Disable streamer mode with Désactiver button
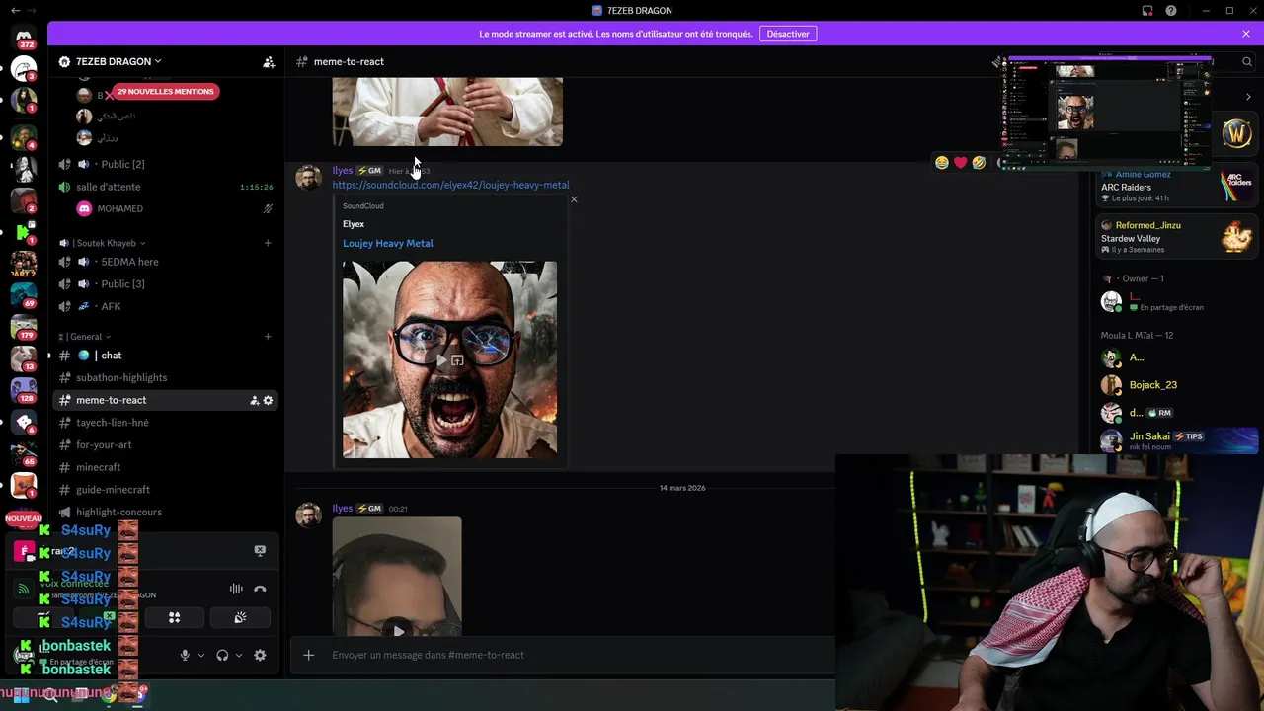The image size is (1264, 711). [x=788, y=34]
